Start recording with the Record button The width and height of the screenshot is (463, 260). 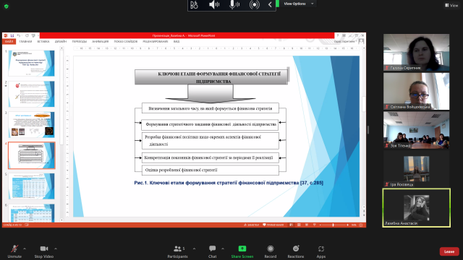pyautogui.click(x=270, y=251)
